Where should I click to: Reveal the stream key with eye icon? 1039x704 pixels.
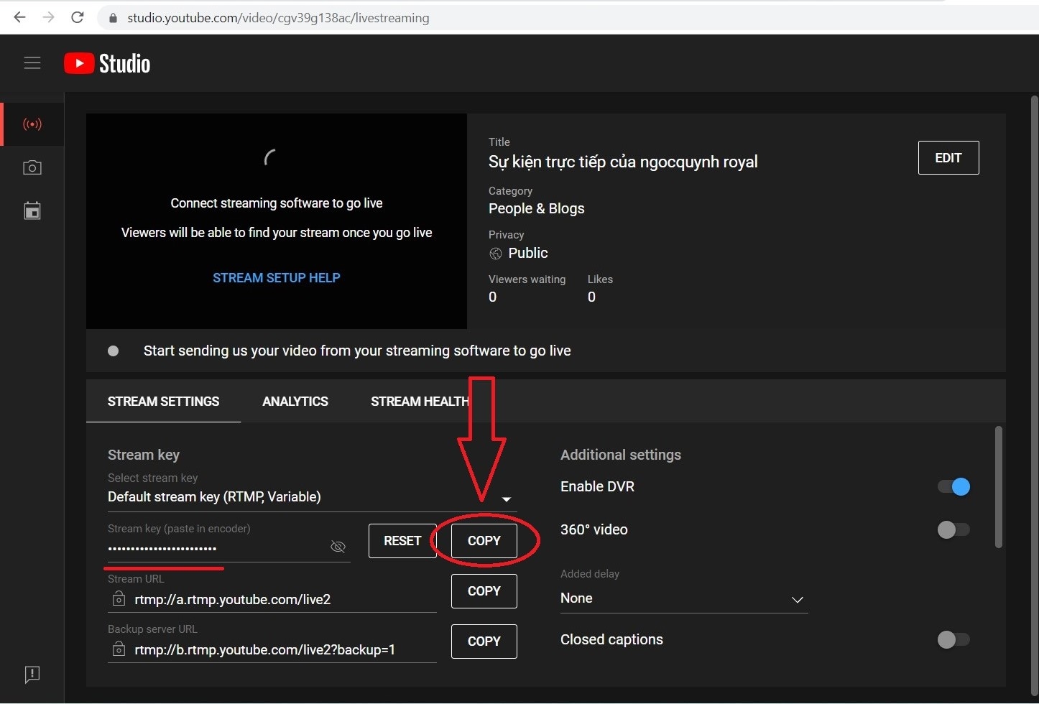pos(338,547)
